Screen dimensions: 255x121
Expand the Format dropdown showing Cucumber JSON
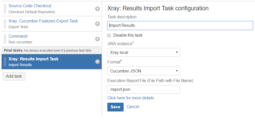click(144, 71)
